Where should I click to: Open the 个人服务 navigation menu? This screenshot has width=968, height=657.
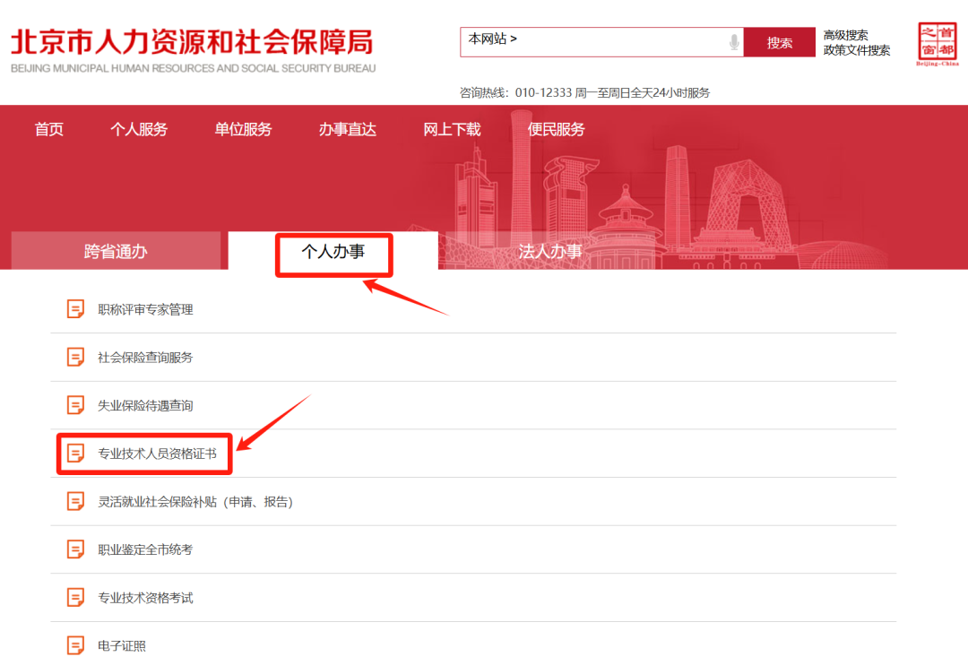tap(139, 129)
